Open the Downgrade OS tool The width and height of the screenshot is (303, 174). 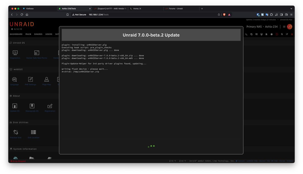pos(32,107)
